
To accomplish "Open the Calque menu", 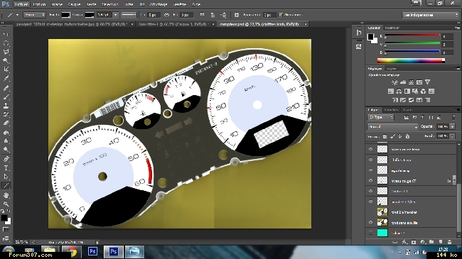I will pyautogui.click(x=74, y=4).
